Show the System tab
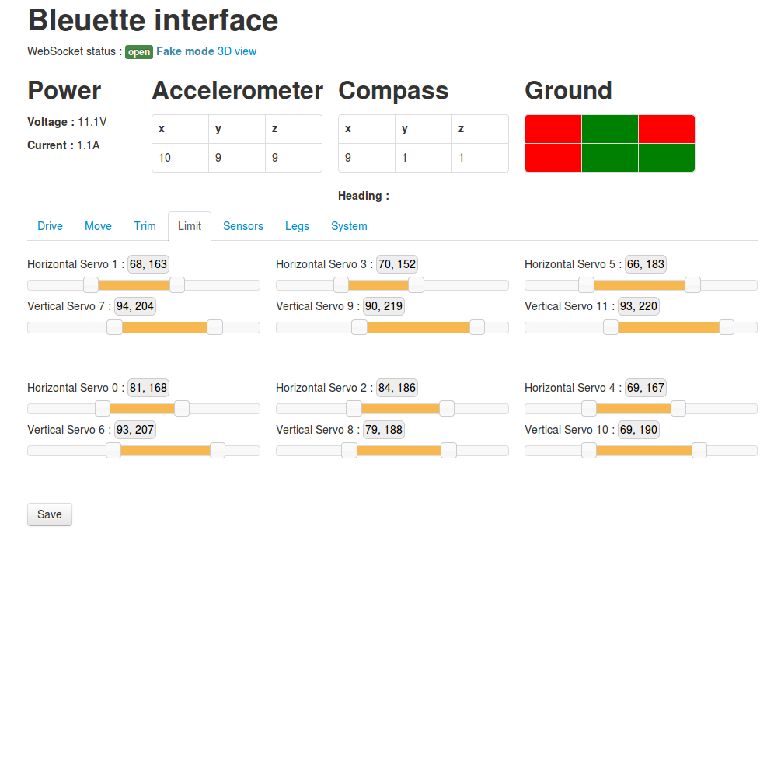 click(x=349, y=226)
